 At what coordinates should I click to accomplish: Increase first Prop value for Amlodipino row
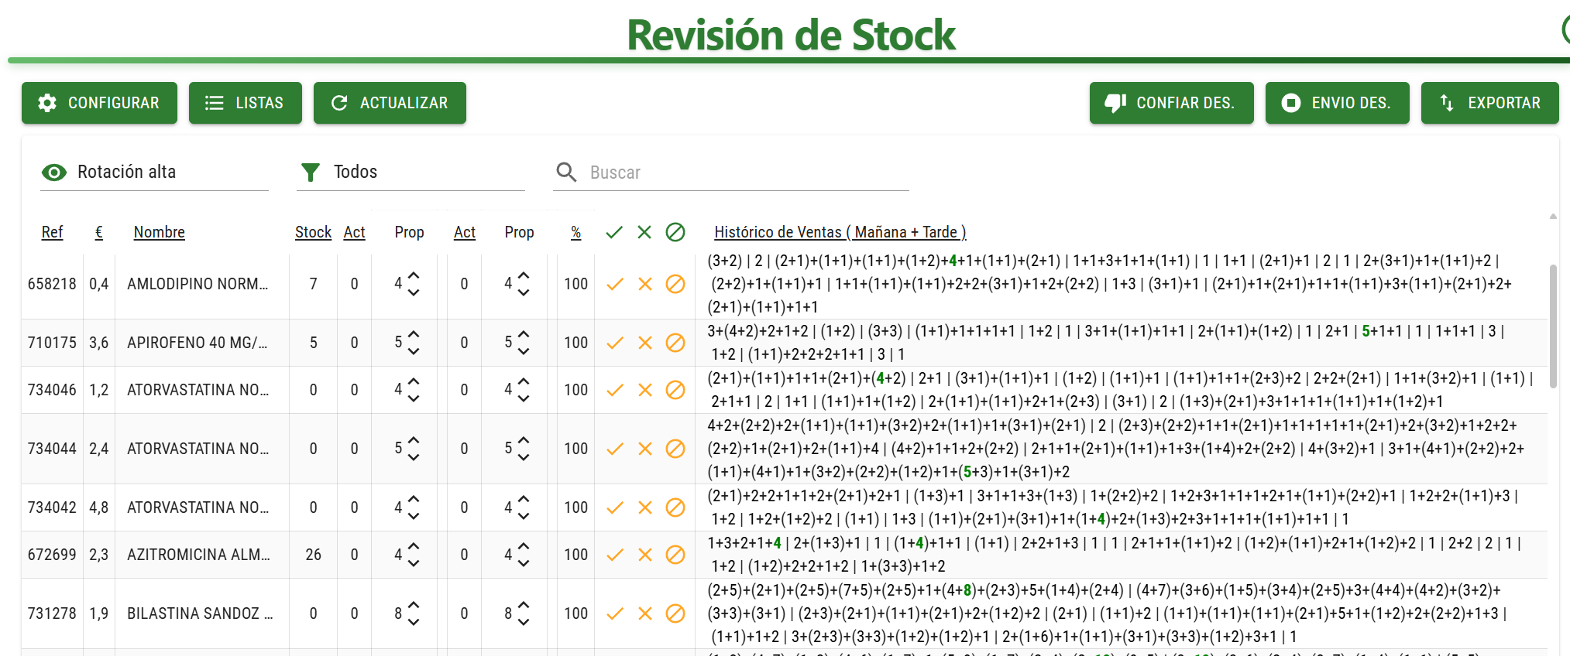point(414,275)
